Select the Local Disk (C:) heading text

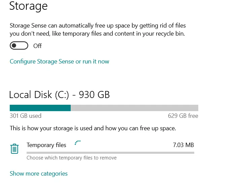(39, 95)
